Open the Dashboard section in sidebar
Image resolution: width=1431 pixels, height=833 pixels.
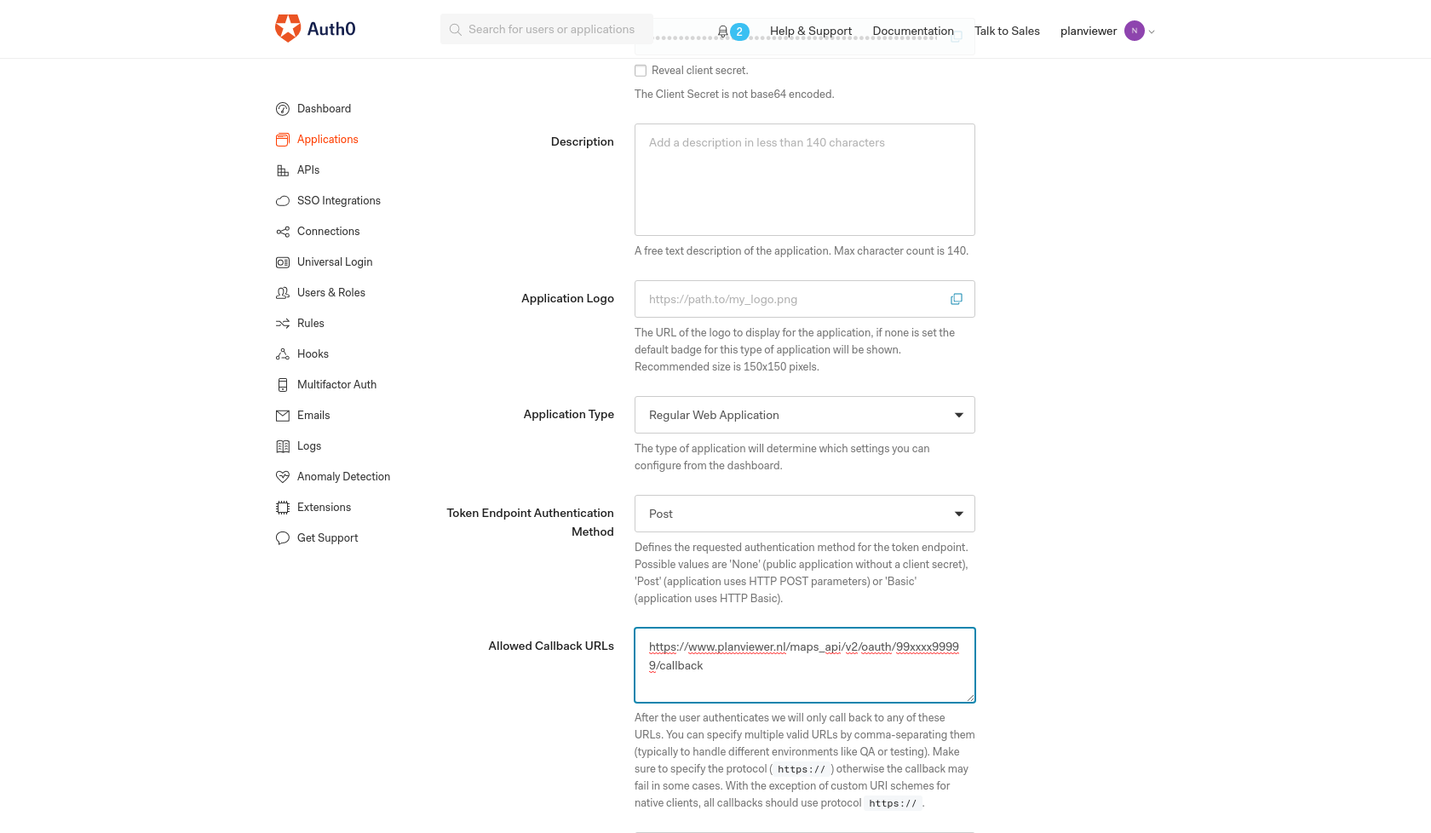point(324,108)
